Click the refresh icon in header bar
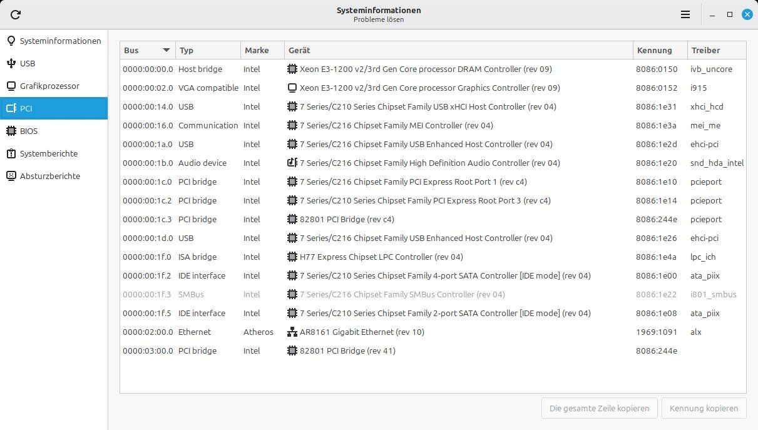The image size is (758, 430). (16, 14)
